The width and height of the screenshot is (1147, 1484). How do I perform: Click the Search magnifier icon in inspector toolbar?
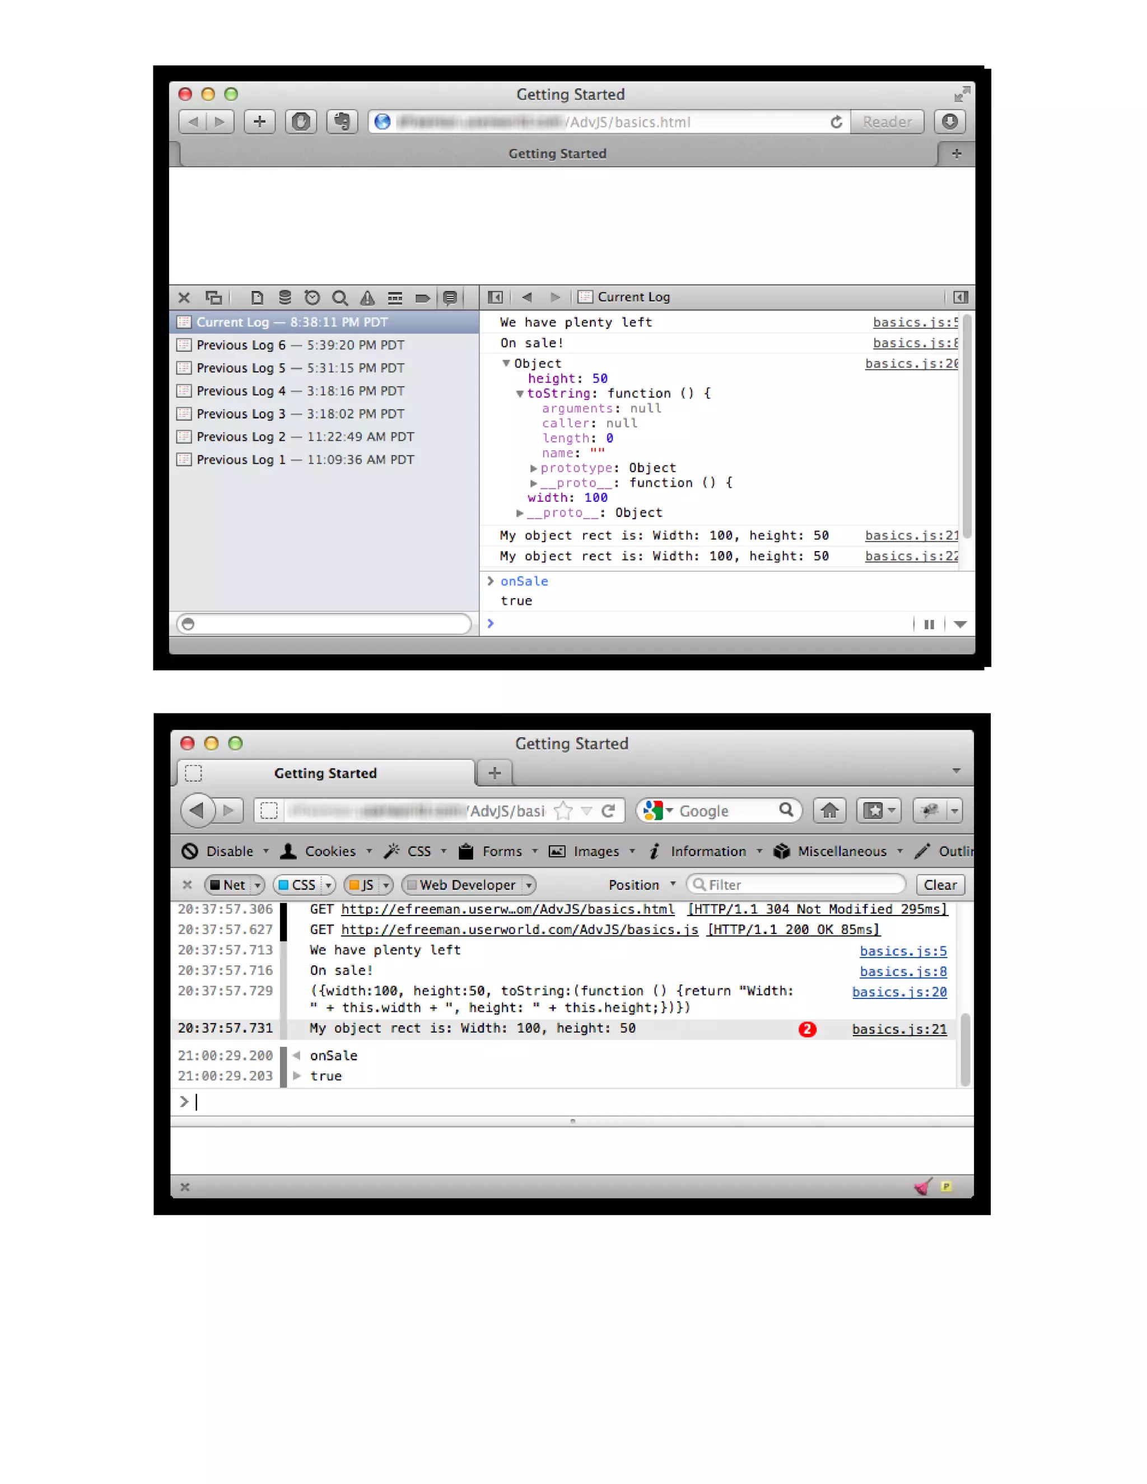click(340, 297)
